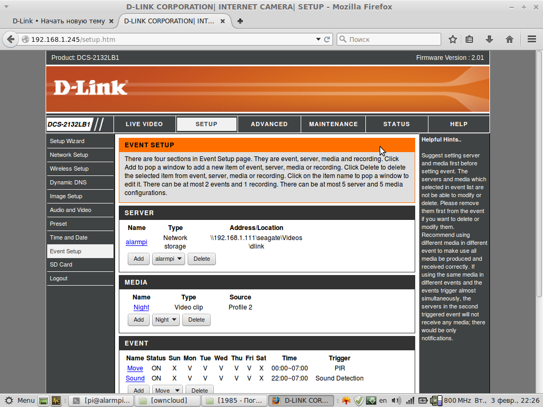This screenshot has height=407, width=543.
Task: Select the SETUP tab
Action: click(207, 124)
